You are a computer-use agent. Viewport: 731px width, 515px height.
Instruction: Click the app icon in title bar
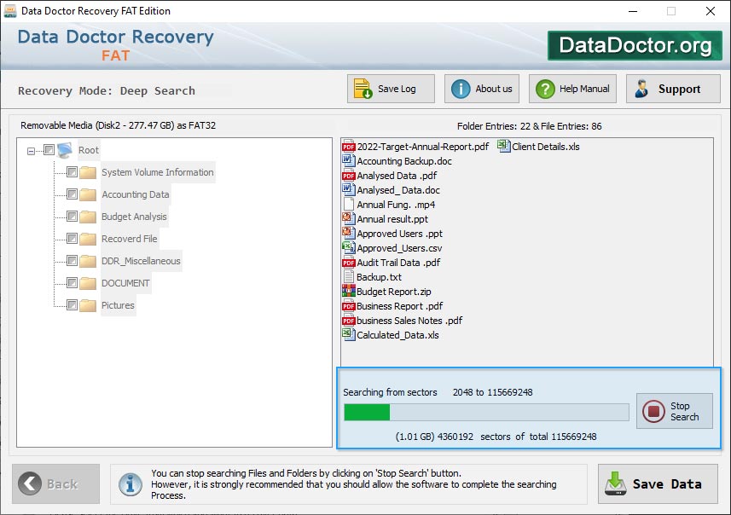point(9,11)
